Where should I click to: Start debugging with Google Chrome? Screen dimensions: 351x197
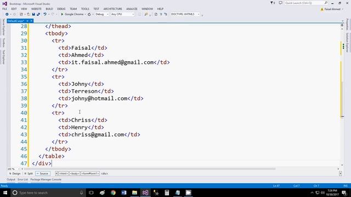pyautogui.click(x=72, y=14)
